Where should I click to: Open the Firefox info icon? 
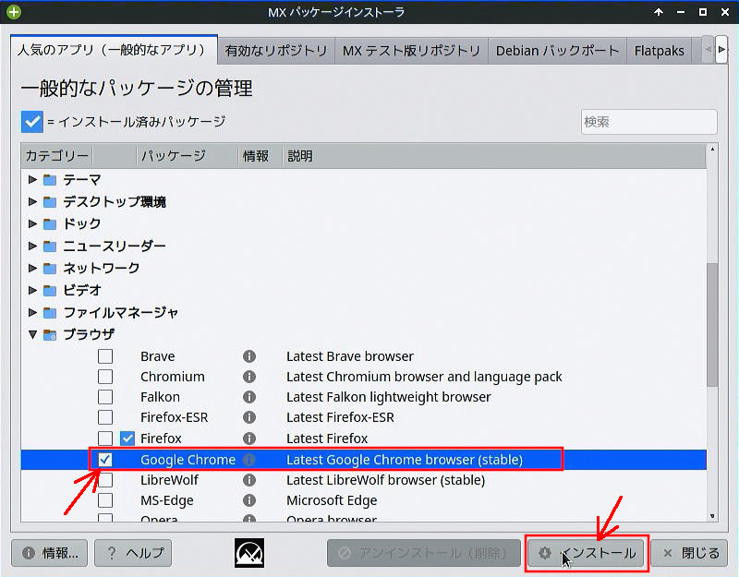click(249, 439)
